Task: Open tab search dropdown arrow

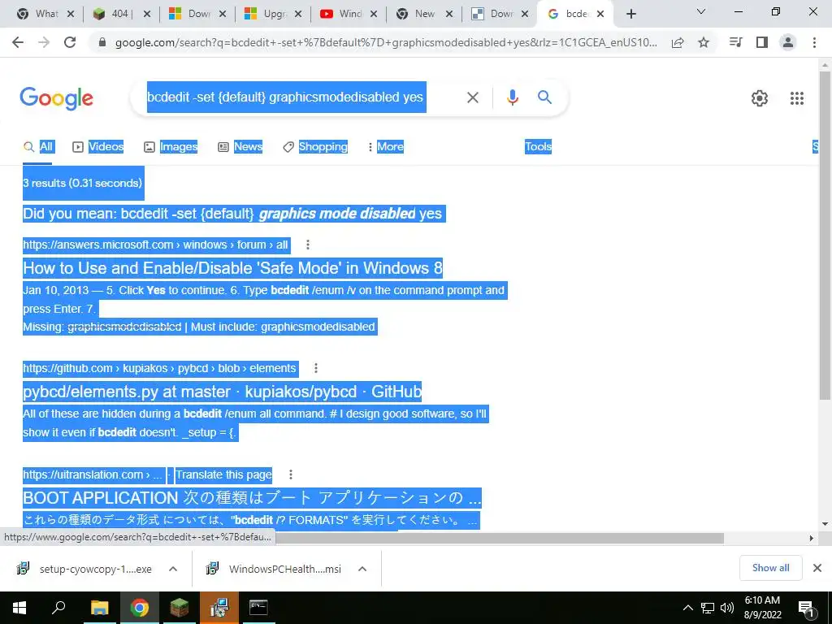Action: pyautogui.click(x=701, y=11)
